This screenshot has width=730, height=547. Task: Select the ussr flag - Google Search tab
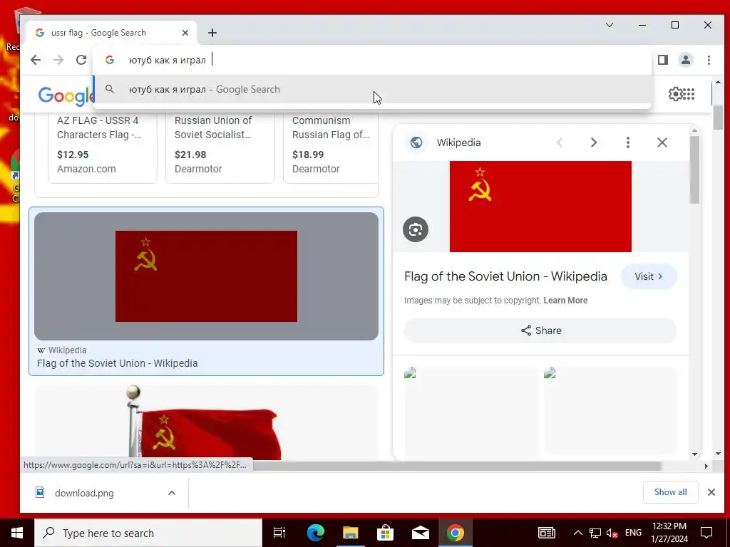[112, 33]
